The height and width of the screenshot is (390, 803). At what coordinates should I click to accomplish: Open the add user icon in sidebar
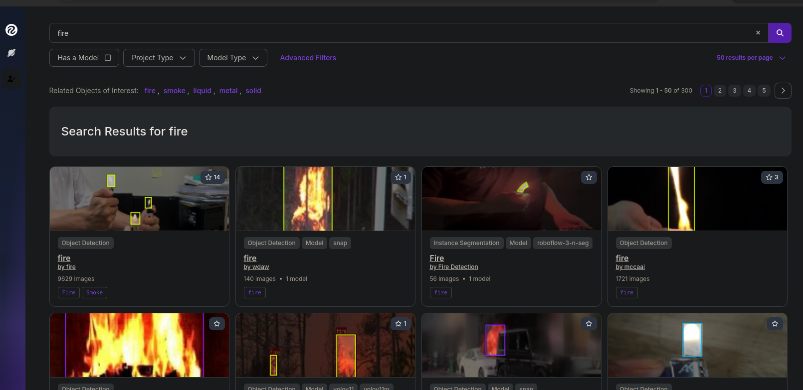(11, 79)
